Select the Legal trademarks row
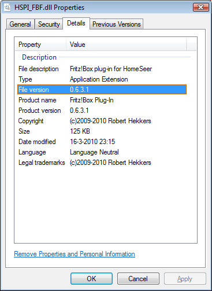The height and width of the screenshot is (291, 212). [102, 163]
